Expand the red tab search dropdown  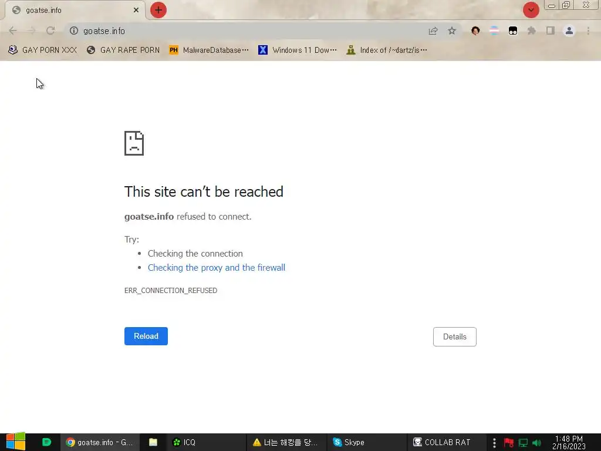point(531,10)
